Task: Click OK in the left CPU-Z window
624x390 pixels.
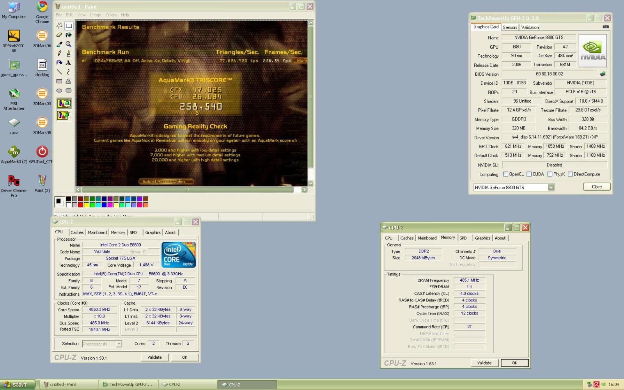Action: click(185, 357)
